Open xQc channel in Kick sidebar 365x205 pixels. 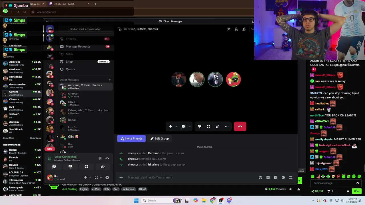pyautogui.click(x=22, y=108)
